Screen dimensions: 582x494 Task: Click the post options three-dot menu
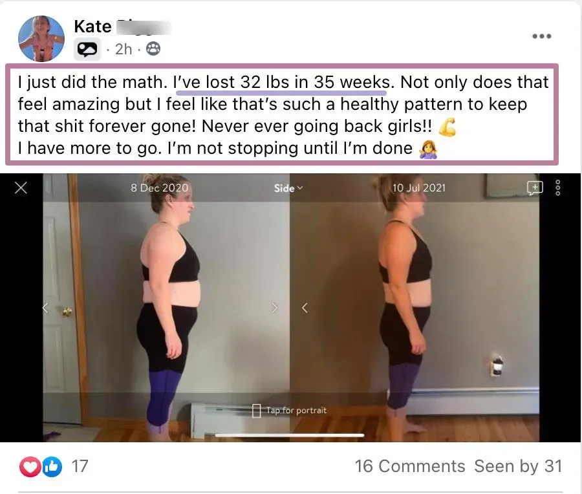(541, 36)
